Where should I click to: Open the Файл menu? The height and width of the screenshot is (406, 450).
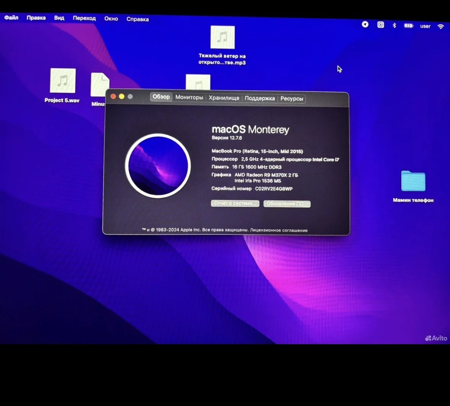click(x=11, y=18)
